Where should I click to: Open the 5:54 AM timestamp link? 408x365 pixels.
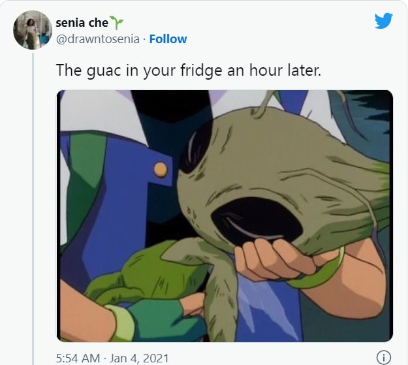point(78,358)
